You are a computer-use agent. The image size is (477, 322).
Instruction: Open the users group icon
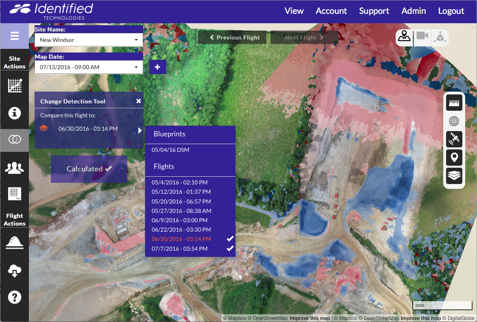[x=15, y=167]
